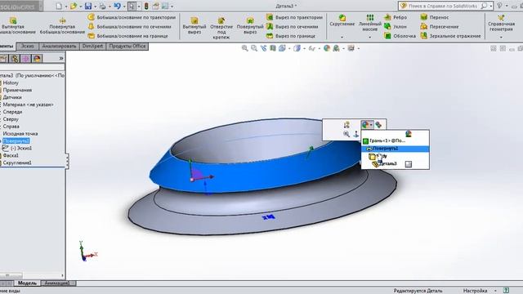This screenshot has height=294, width=523.
Task: Activate the Select cursor tool
Action: coord(132,6)
